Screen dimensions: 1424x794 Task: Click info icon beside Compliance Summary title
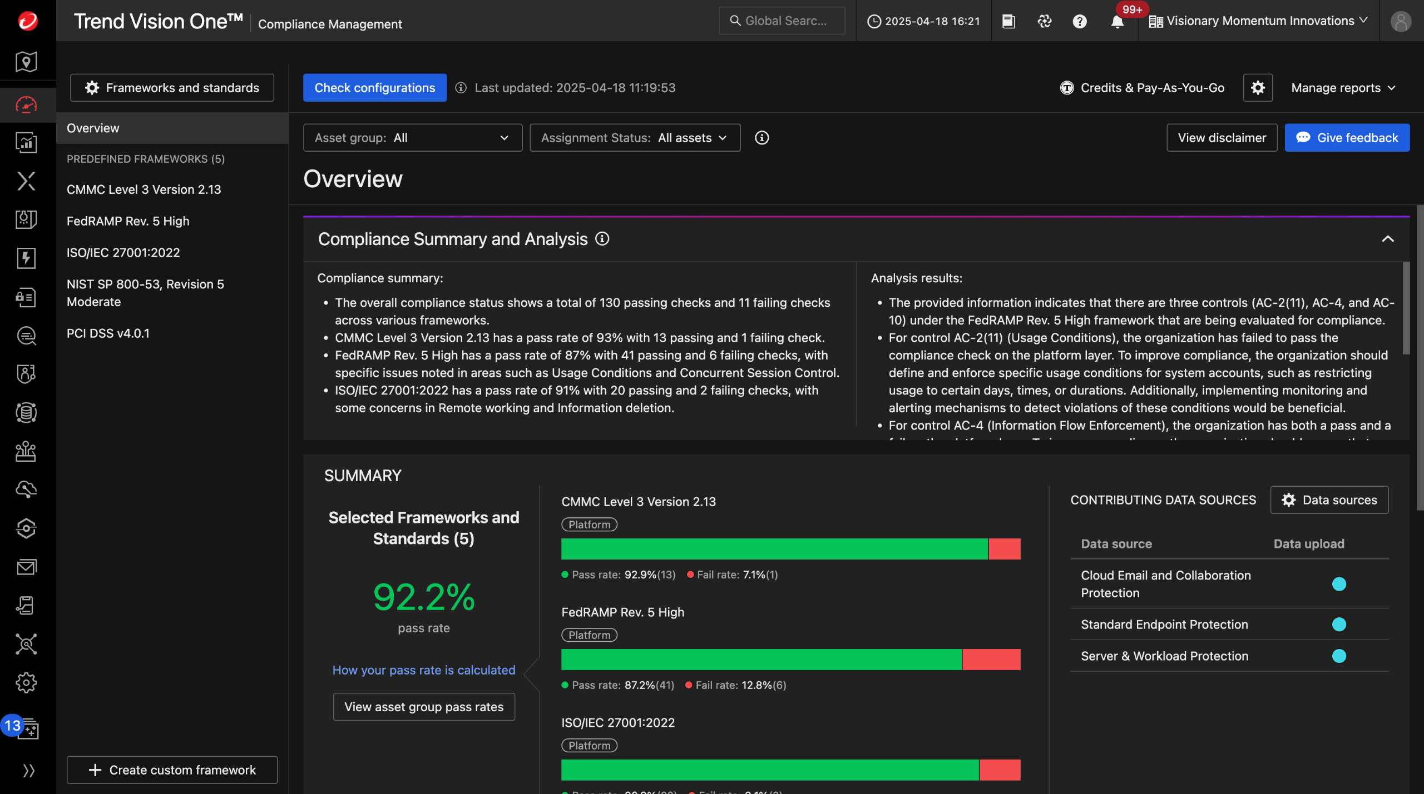click(602, 239)
